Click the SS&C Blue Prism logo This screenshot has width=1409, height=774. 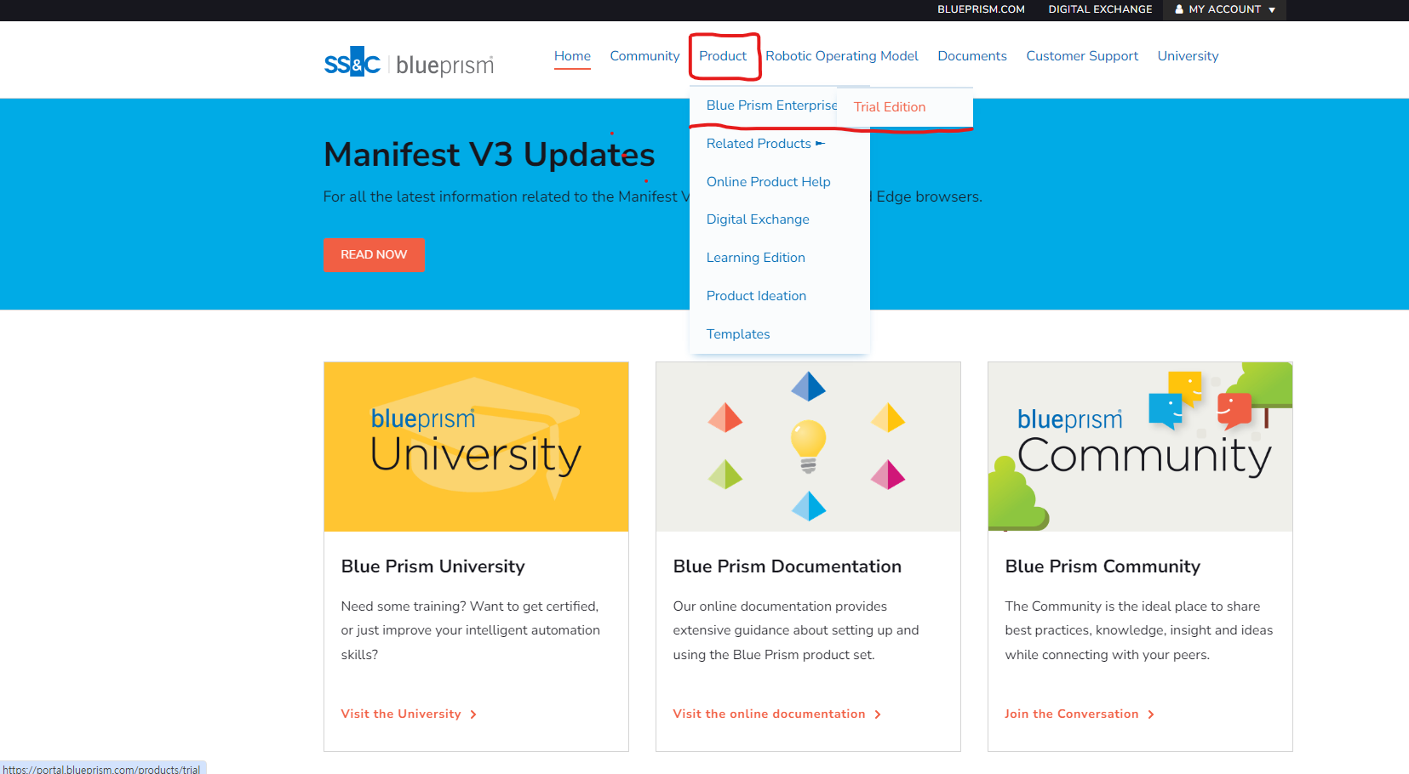(409, 62)
